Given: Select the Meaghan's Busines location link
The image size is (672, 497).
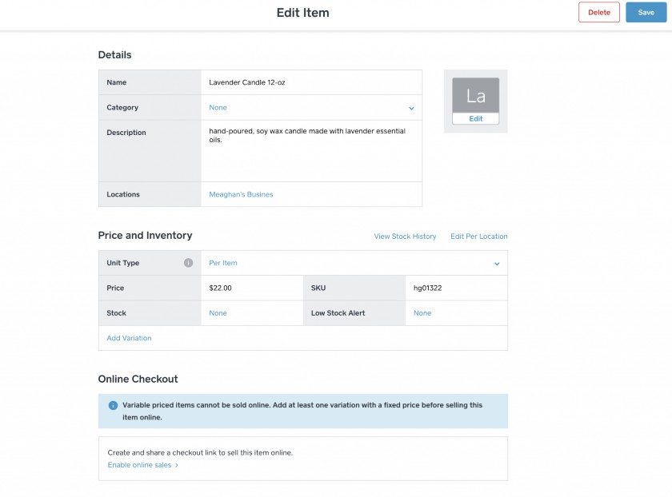Looking at the screenshot, I should [241, 194].
